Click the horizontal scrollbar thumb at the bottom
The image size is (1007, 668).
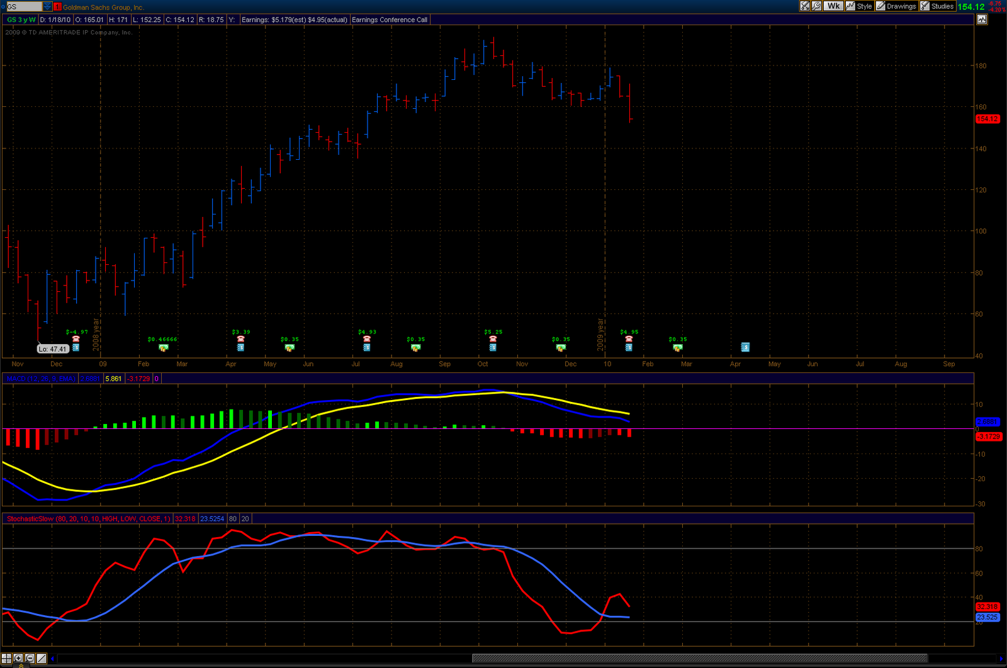699,659
